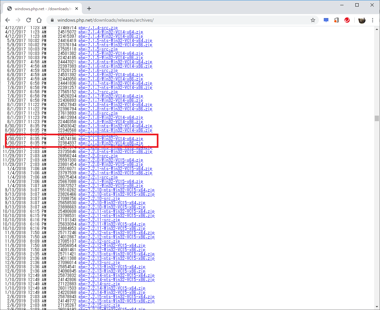Image resolution: width=380 pixels, height=310 pixels.
Task: Open php-7.2.14-src.zip link
Action: (99, 284)
